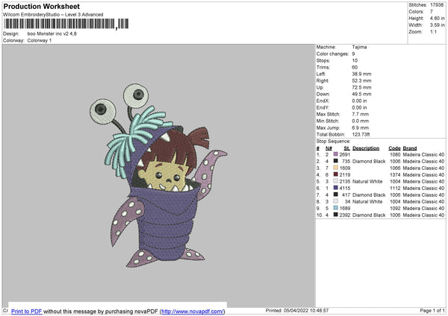Click the 'Colorway 1' value
Screen dimensions: 448x316
pyautogui.click(x=40, y=40)
